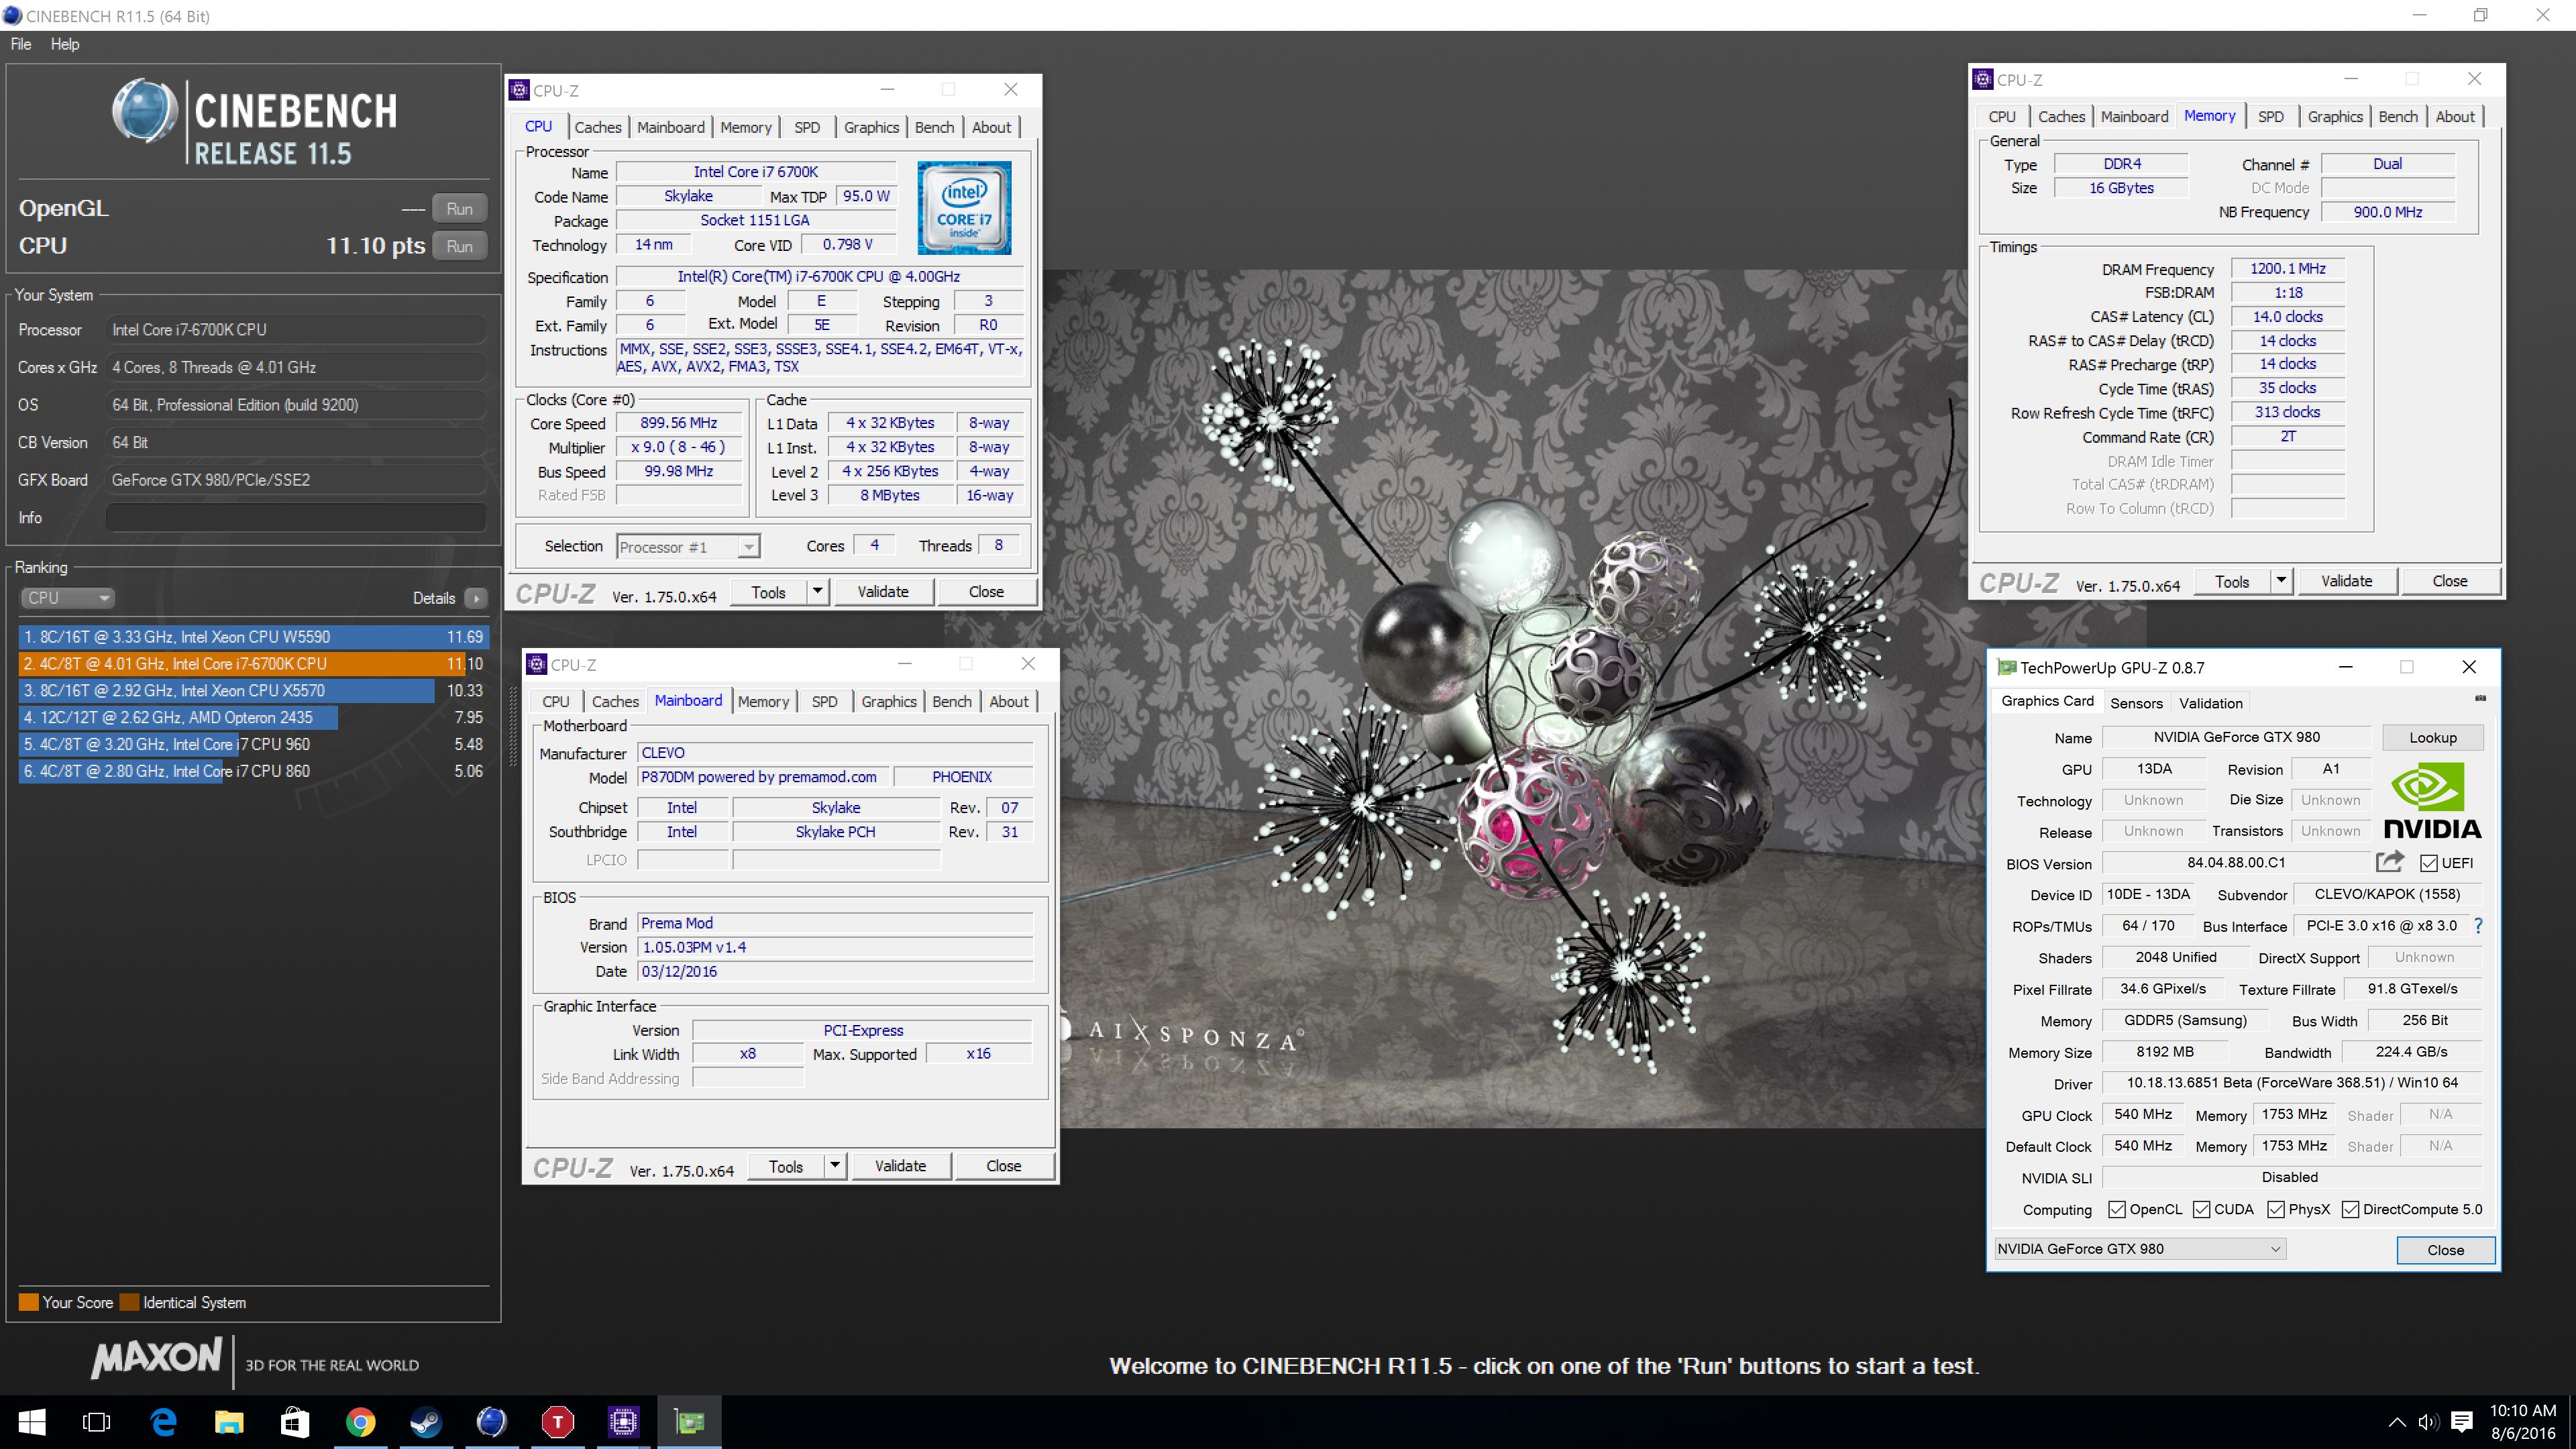Switch to CPU-Z taskbar icon
The image size is (2576, 1449).
[623, 1422]
